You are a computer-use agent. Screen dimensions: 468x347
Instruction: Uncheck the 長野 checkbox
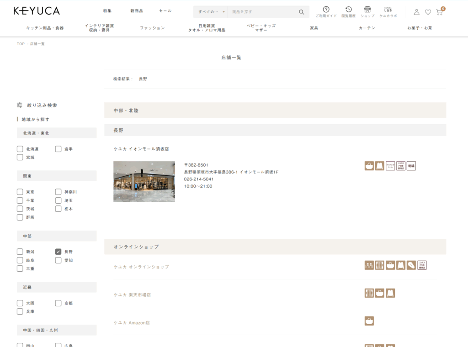tap(58, 251)
